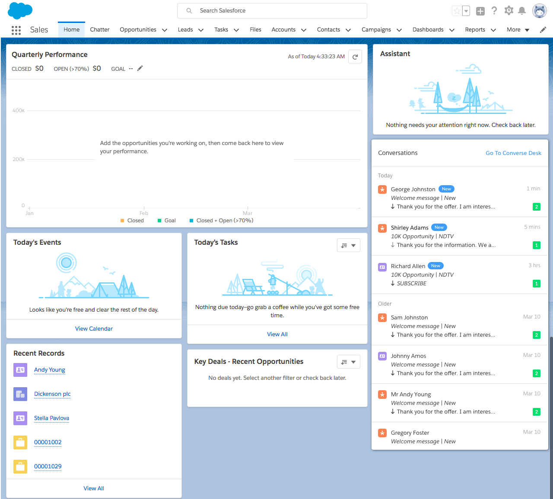
Task: Click the Closed + Open blue legend swatch
Action: pyautogui.click(x=191, y=221)
